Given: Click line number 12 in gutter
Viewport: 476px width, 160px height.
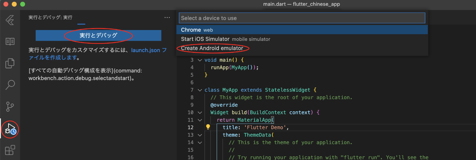Looking at the screenshot, I should pyautogui.click(x=190, y=127).
